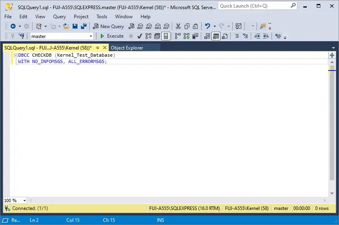Close the SQLQuery1.sql tab
The width and height of the screenshot is (339, 225).
[105, 48]
